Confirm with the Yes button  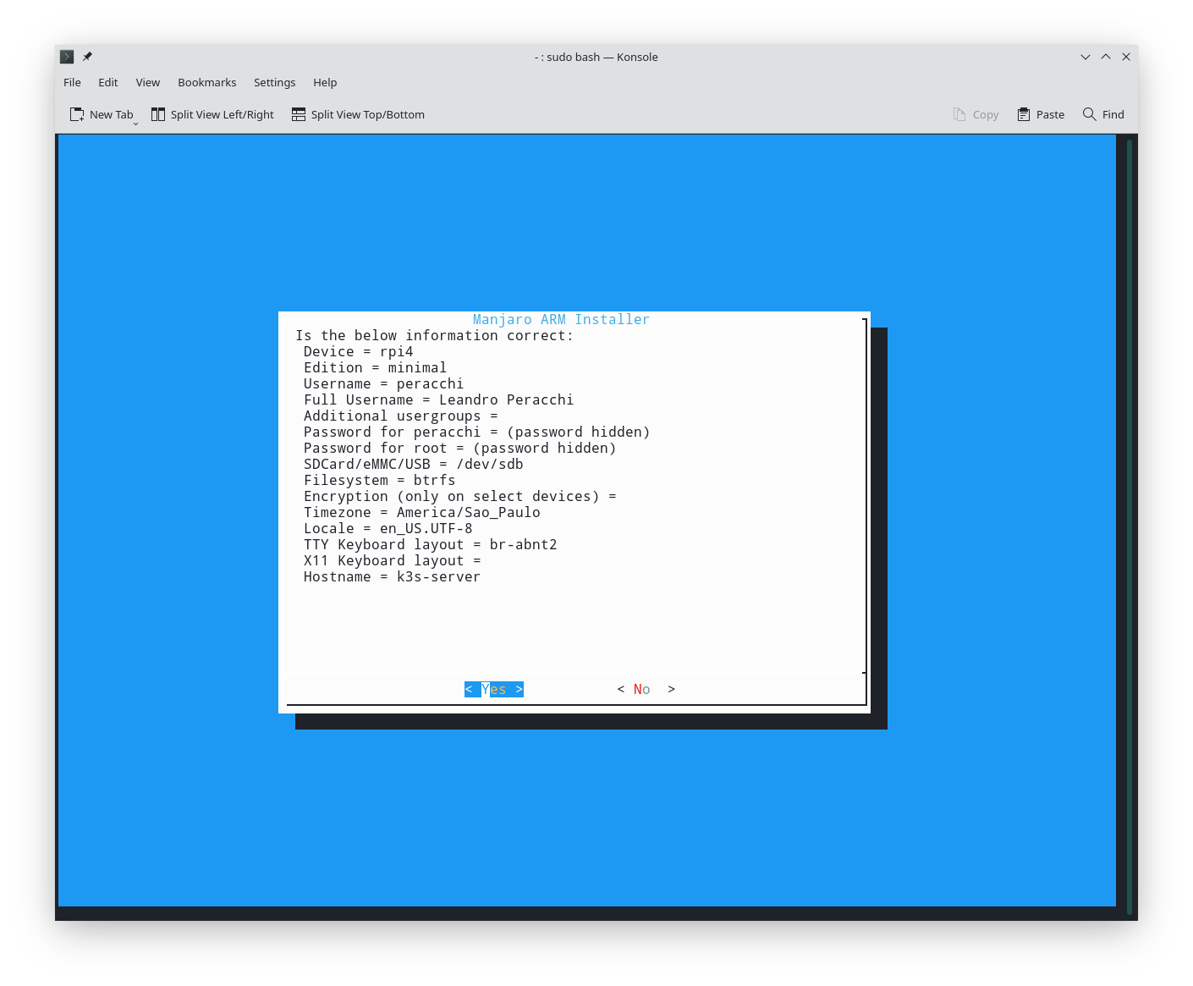[494, 689]
